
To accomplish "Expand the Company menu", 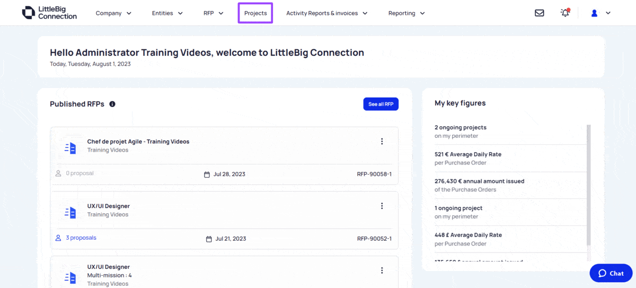I will point(113,13).
